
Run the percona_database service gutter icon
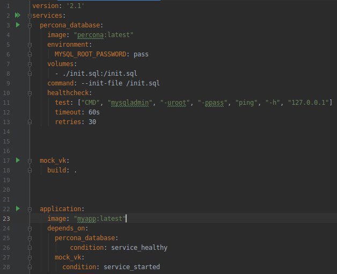[x=18, y=25]
